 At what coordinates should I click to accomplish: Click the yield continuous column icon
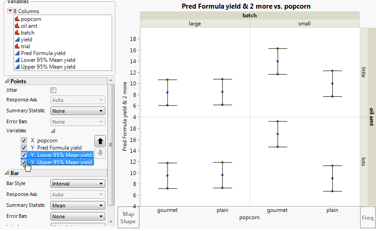17,40
